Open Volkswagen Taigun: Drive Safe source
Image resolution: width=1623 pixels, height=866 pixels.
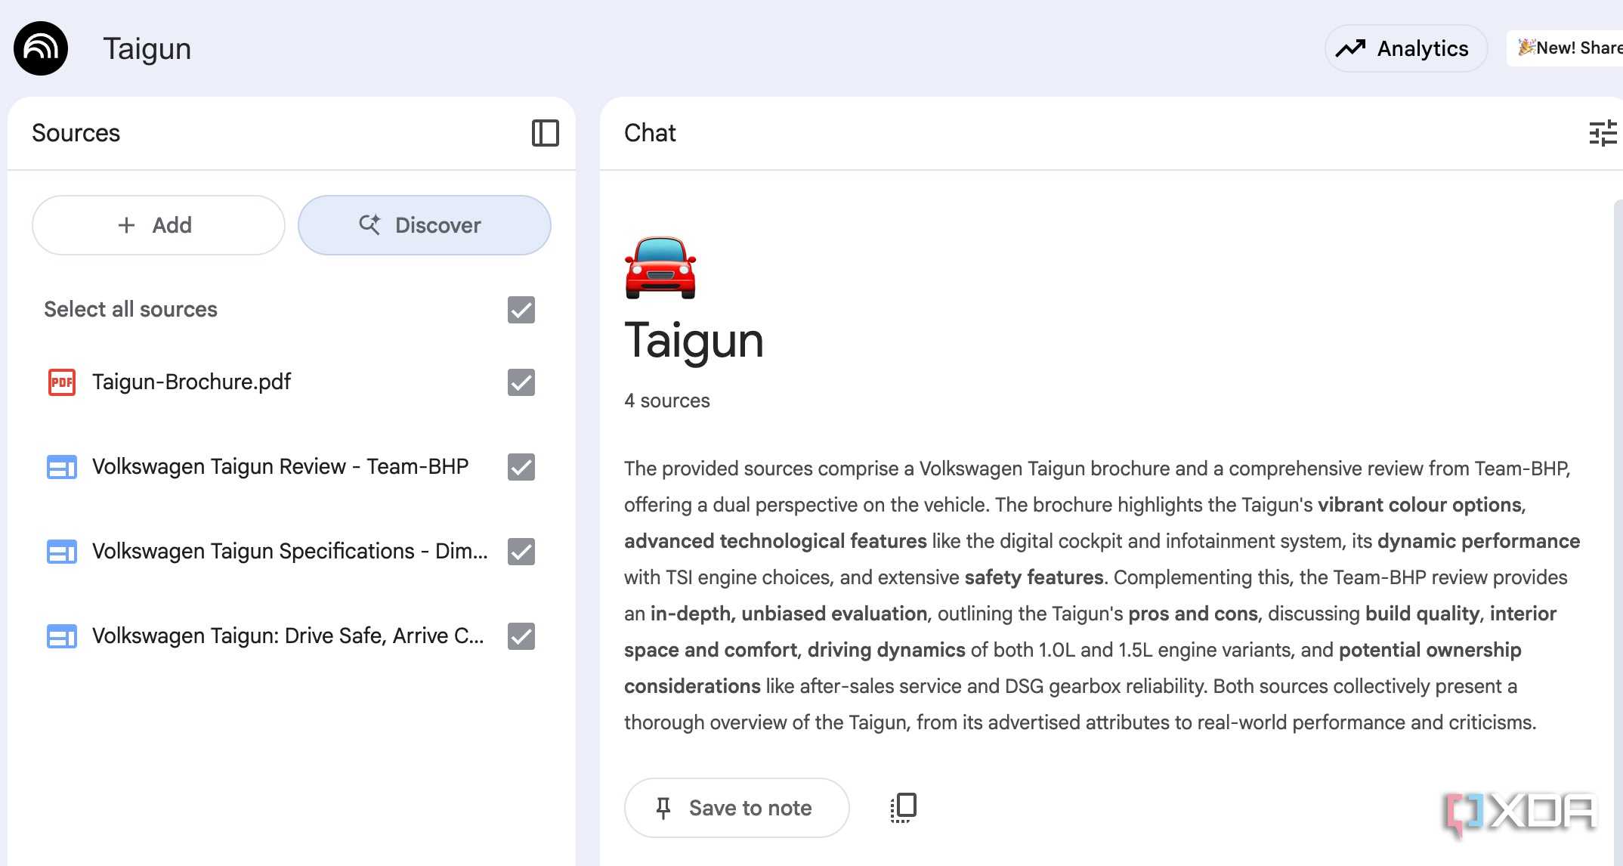tap(288, 636)
